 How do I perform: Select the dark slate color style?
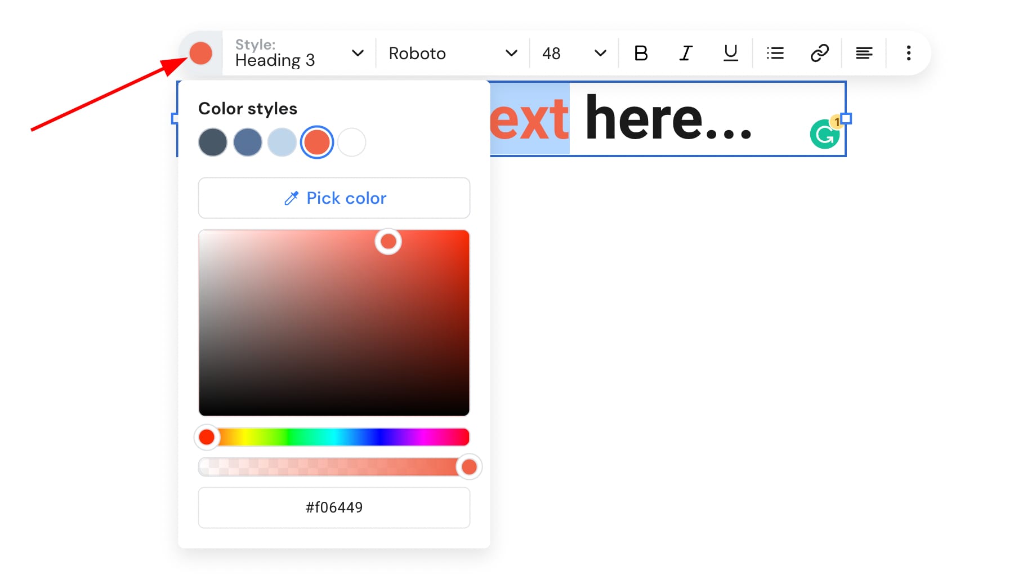coord(213,142)
